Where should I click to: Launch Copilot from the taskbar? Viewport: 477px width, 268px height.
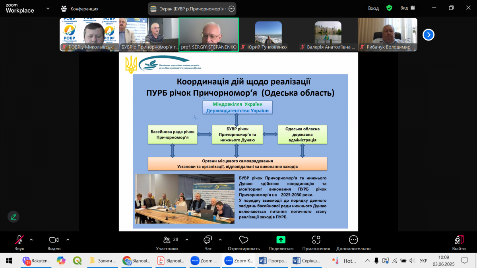coord(60,260)
